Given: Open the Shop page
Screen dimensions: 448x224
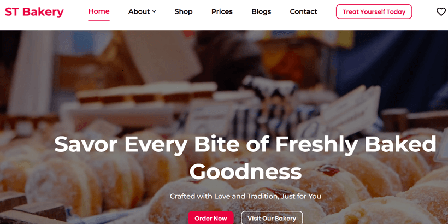Looking at the screenshot, I should (184, 11).
